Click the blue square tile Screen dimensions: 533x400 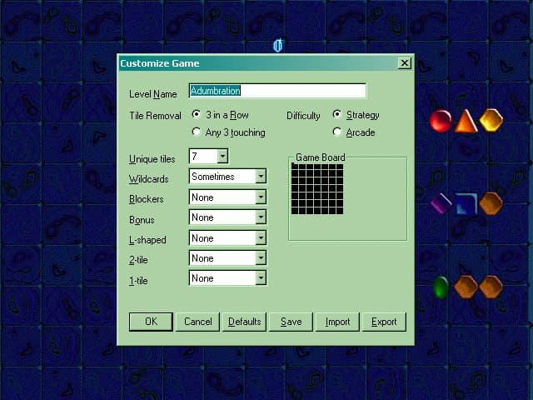[466, 203]
